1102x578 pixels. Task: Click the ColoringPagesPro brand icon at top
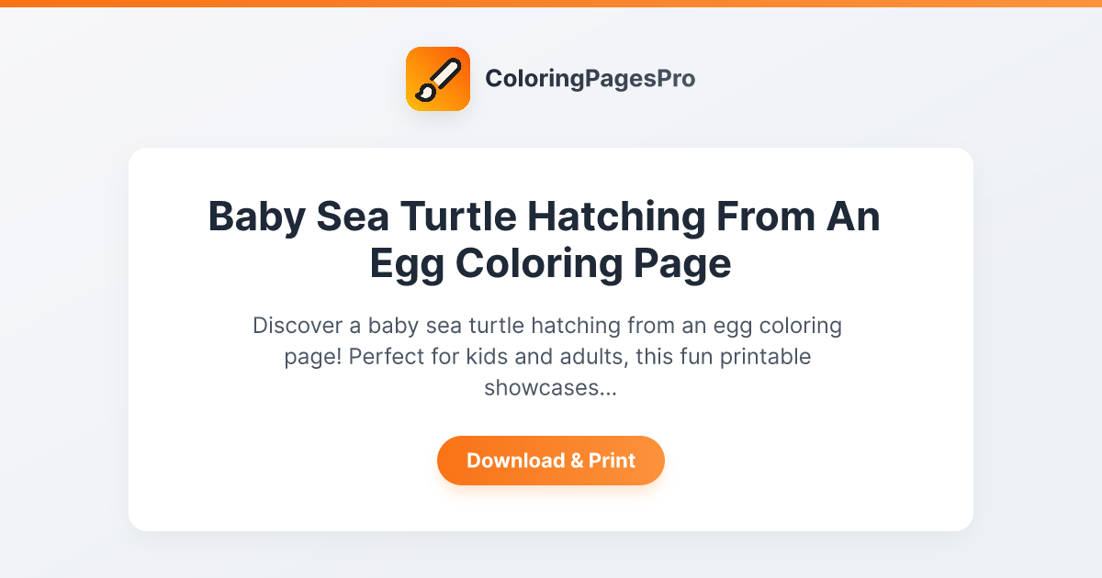pos(438,78)
